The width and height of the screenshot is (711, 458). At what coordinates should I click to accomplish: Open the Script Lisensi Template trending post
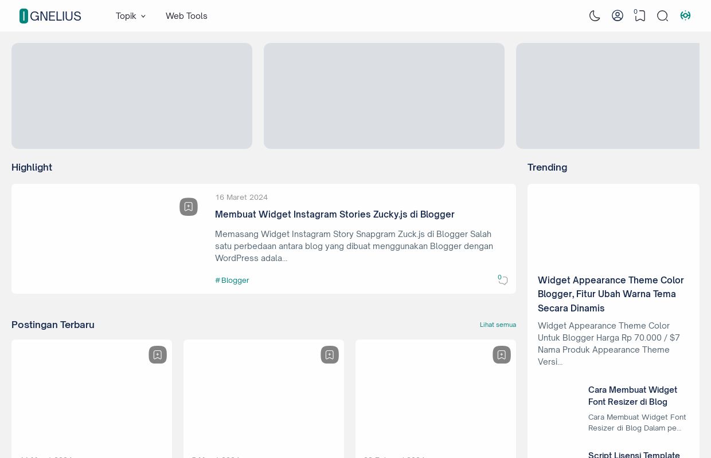(x=634, y=455)
